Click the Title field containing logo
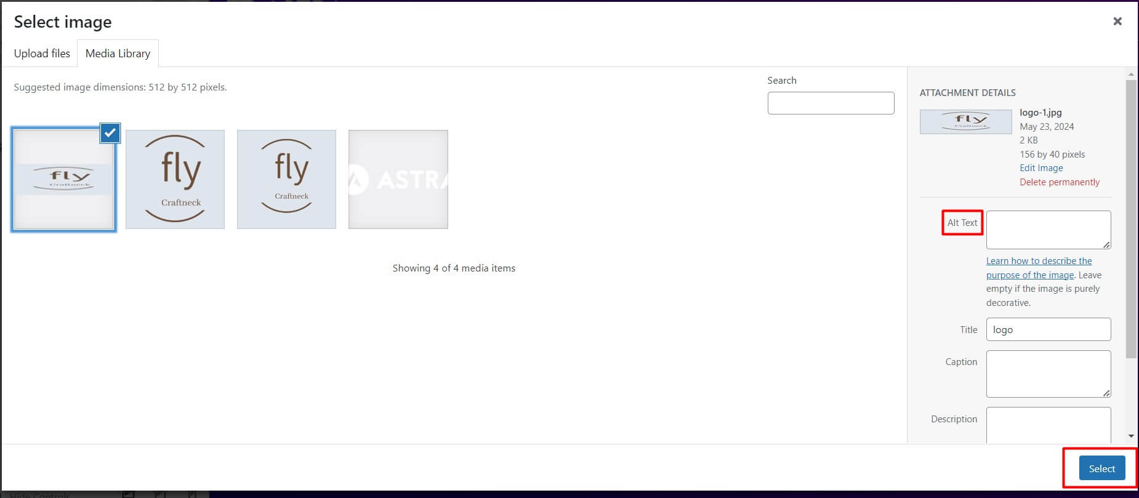This screenshot has height=498, width=1139. [x=1048, y=329]
